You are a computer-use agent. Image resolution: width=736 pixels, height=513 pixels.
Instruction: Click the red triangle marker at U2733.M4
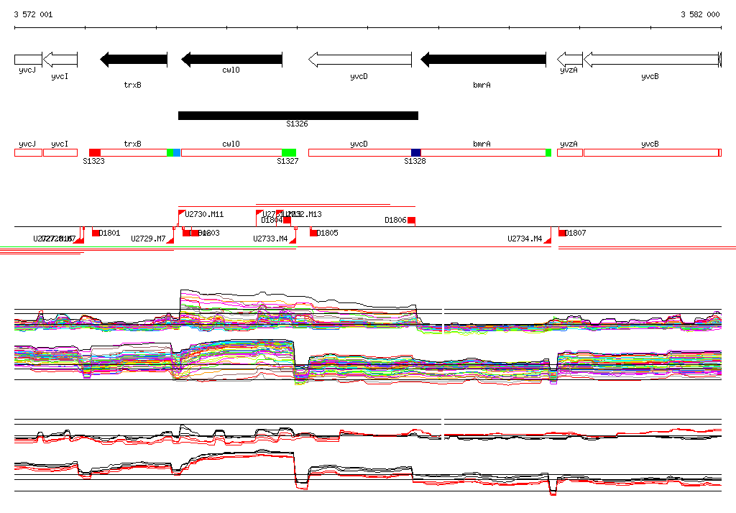pos(293,240)
